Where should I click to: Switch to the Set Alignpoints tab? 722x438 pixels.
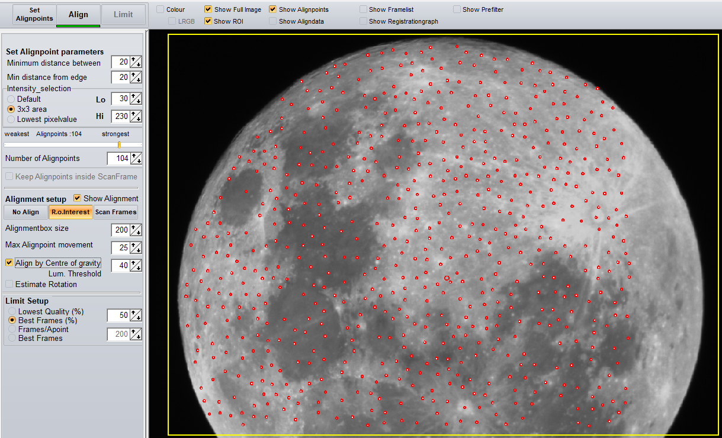coord(34,15)
